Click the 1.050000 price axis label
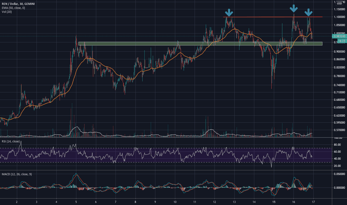This screenshot has height=205, width=347. (339, 25)
